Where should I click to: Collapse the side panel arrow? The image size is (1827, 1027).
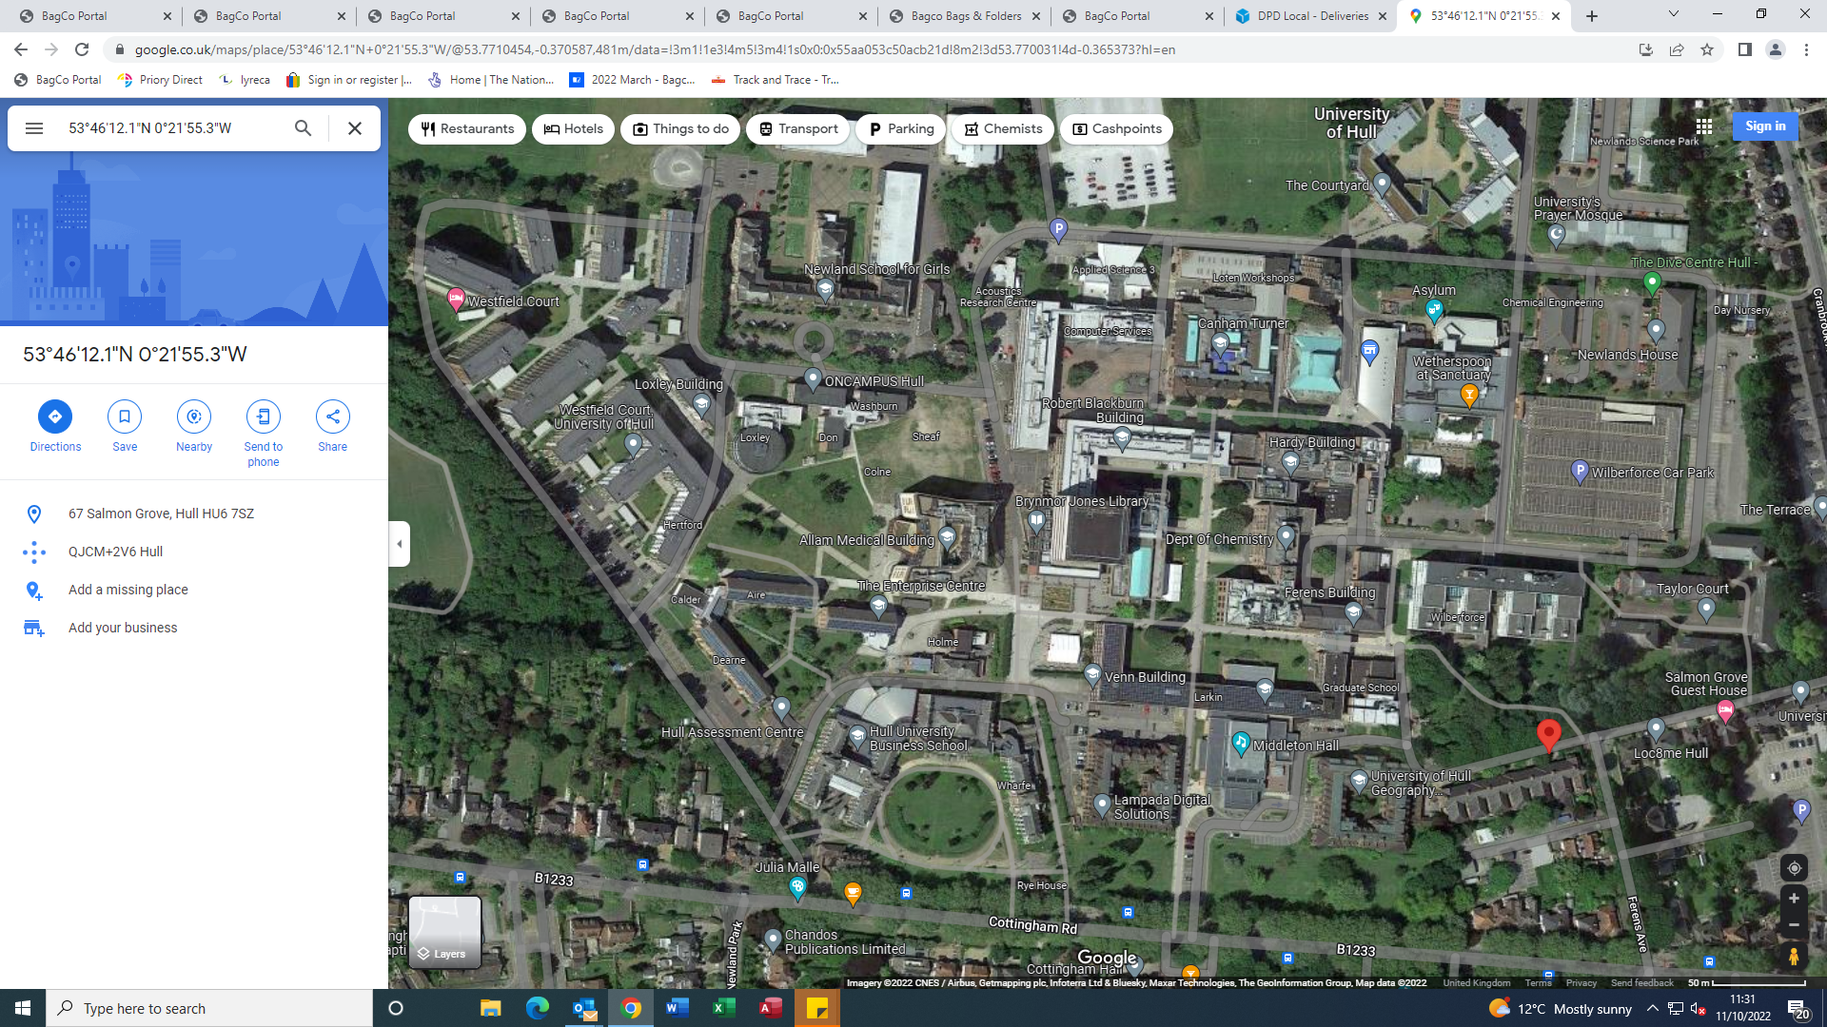pyautogui.click(x=400, y=544)
